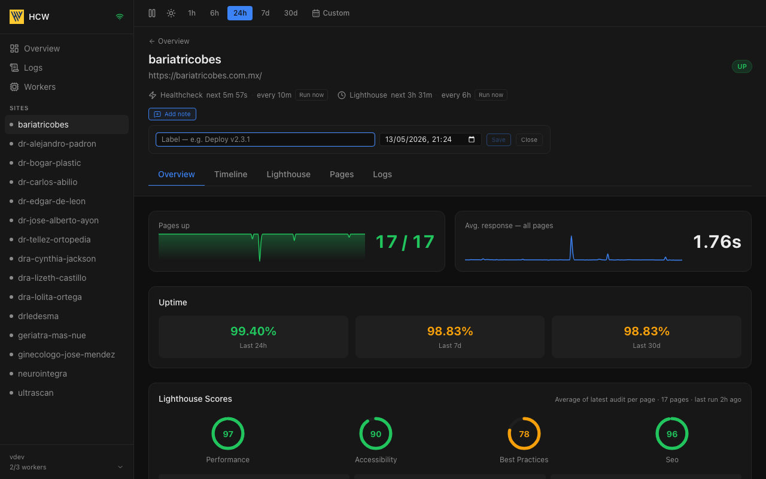Click the 98.83% Last 7d uptime card

point(450,337)
